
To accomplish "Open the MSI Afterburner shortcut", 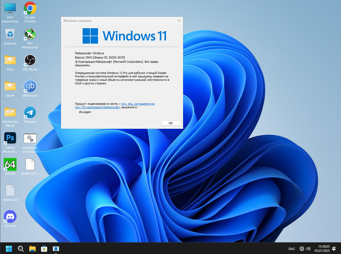I will click(30, 39).
